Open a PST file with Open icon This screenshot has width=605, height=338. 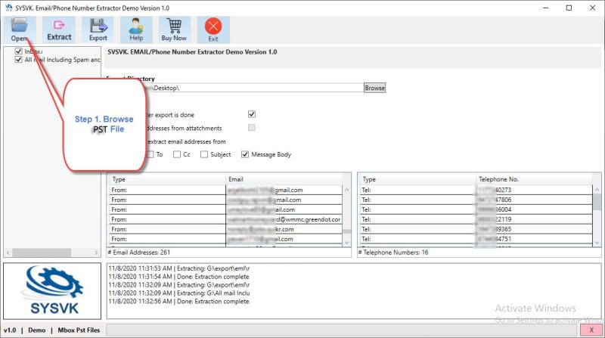point(20,29)
